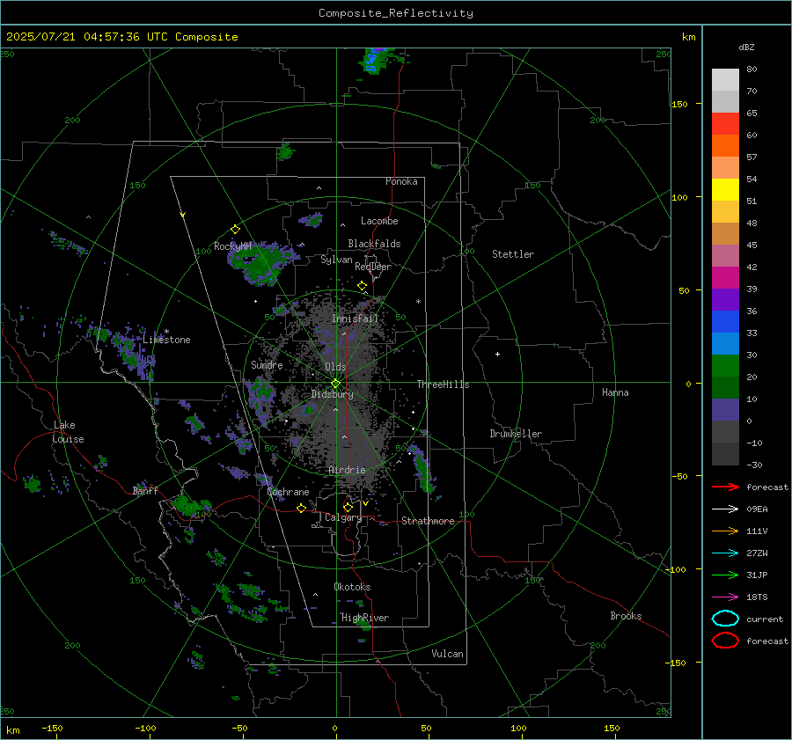
Task: Click the red 'forecast' ellipse legend icon
Action: pyautogui.click(x=725, y=641)
